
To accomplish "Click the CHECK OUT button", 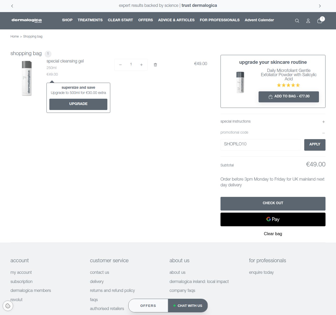I will pos(273,204).
